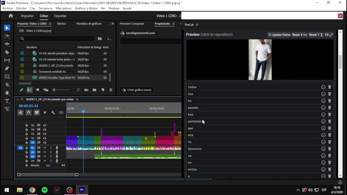Click Automate to Sequence icon
The height and width of the screenshot is (195, 347).
pos(86,90)
